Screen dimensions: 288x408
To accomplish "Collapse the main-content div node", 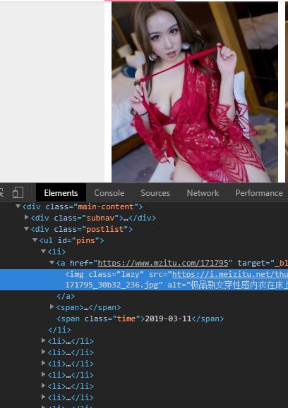I will click(18, 206).
